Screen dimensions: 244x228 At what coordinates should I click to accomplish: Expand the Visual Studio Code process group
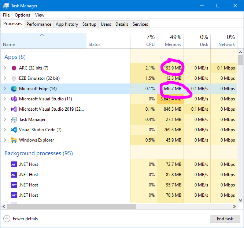5,130
